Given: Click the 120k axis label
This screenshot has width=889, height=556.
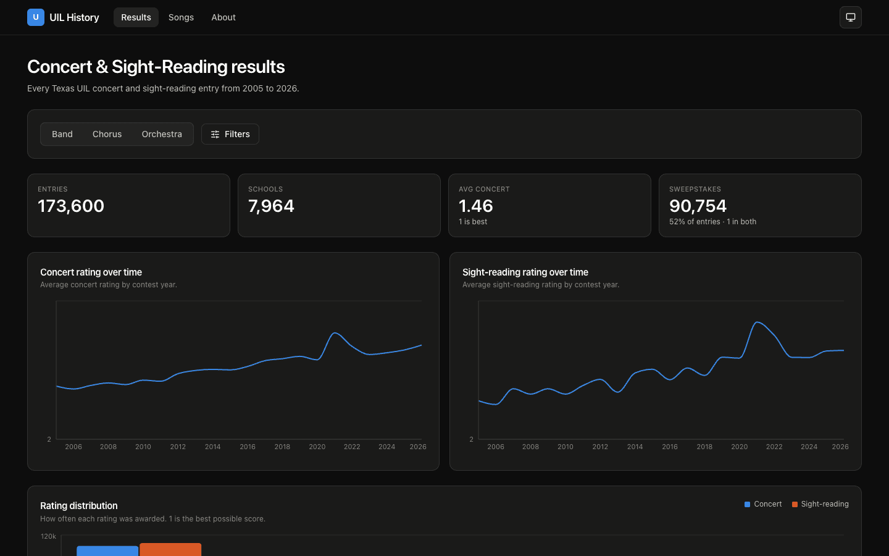Looking at the screenshot, I should coord(48,536).
